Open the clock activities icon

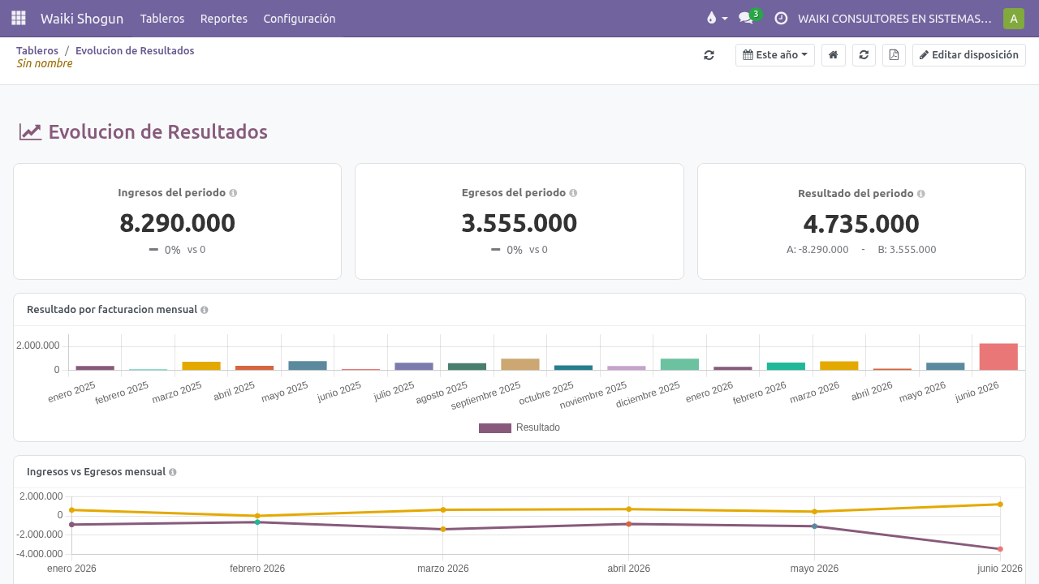(x=781, y=18)
